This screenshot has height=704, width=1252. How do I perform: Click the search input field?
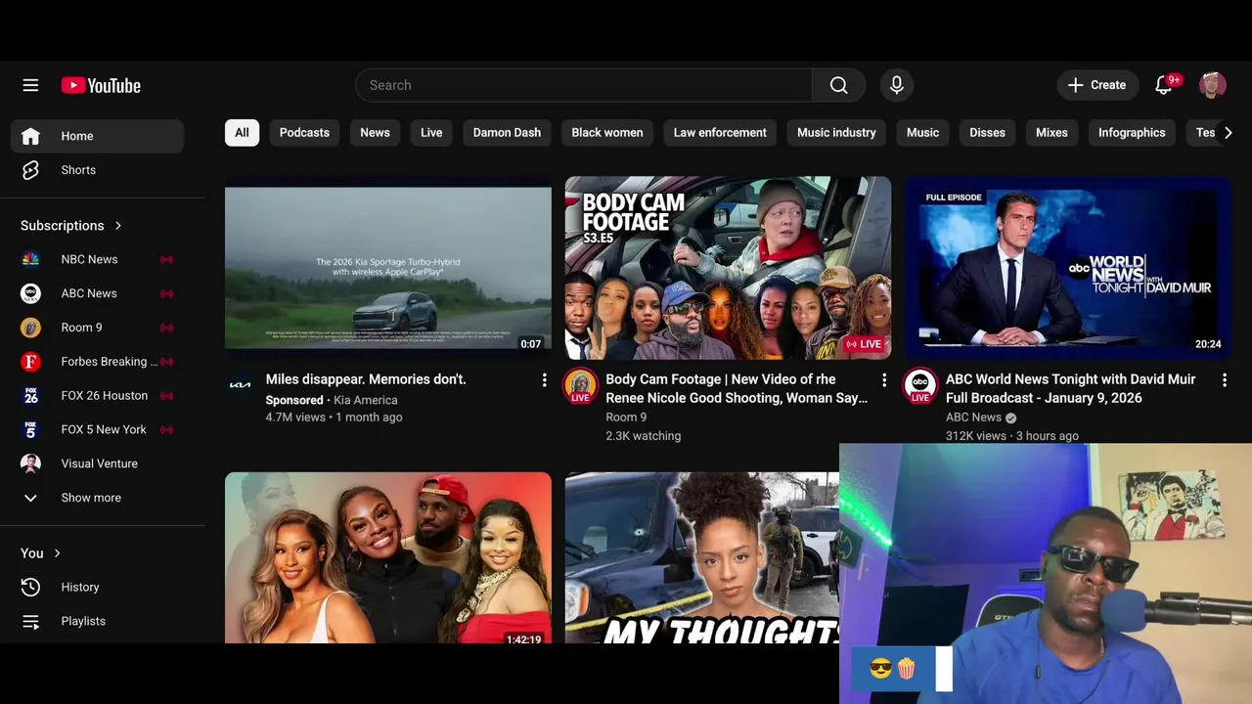coord(584,85)
